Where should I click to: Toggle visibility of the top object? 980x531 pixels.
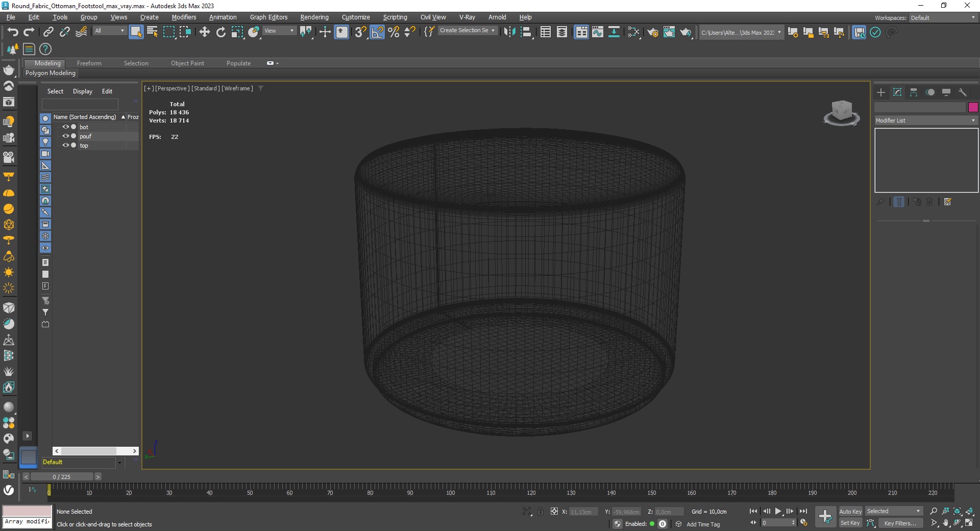coord(65,145)
